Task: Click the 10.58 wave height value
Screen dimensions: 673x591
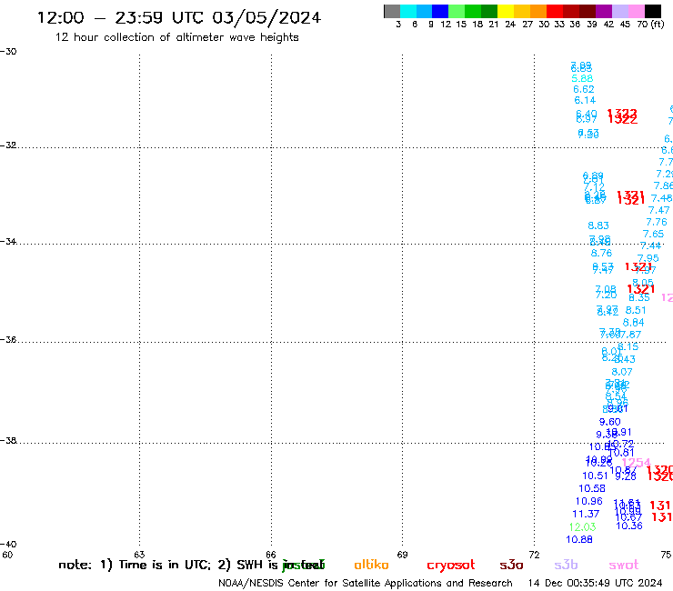Action: (x=592, y=488)
